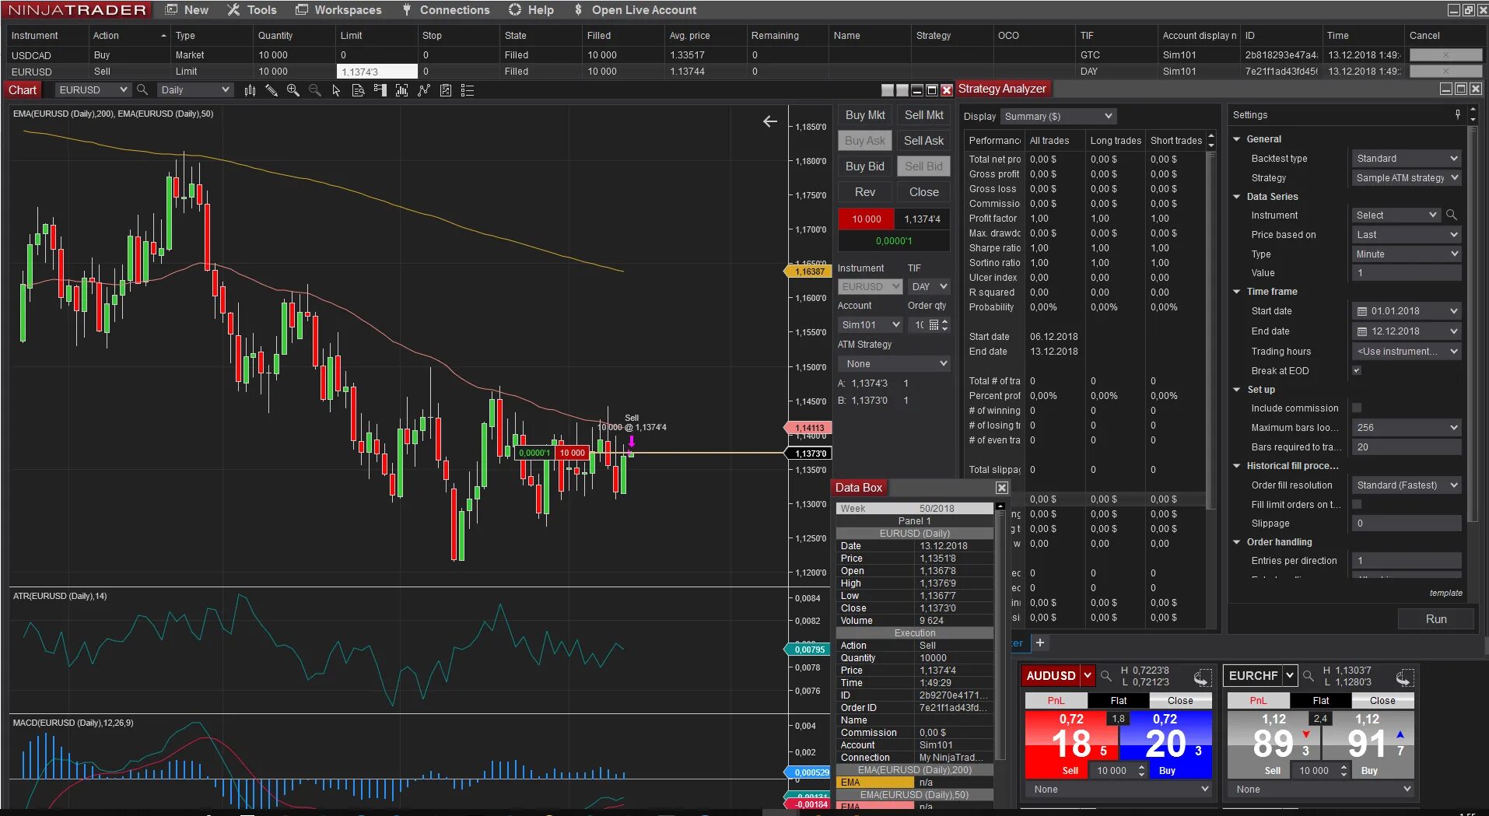The height and width of the screenshot is (816, 1489).
Task: Collapse the General settings section
Action: (x=1237, y=139)
